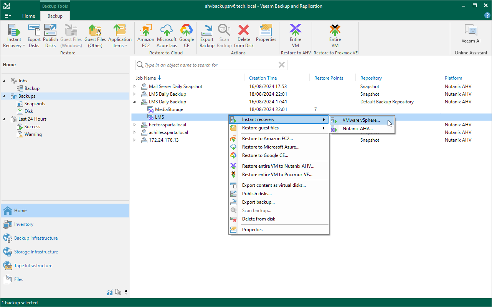Expand the 172.24.178.13 row
Image resolution: width=492 pixels, height=307 pixels.
point(135,140)
